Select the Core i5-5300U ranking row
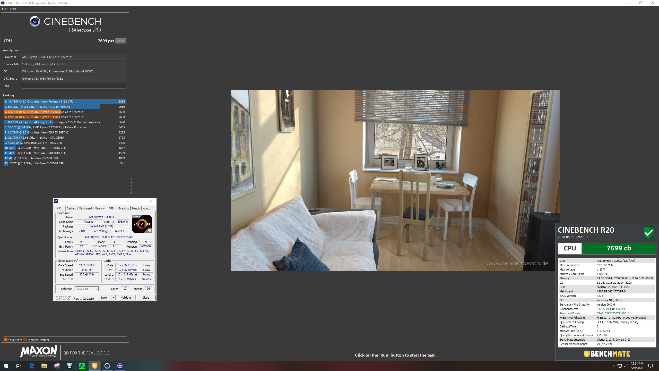The height and width of the screenshot is (371, 659). click(x=65, y=163)
